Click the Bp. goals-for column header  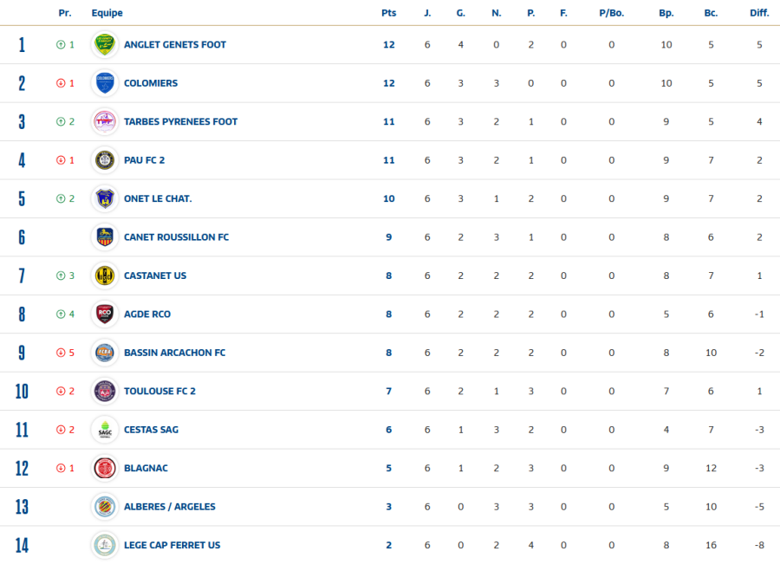tap(666, 13)
